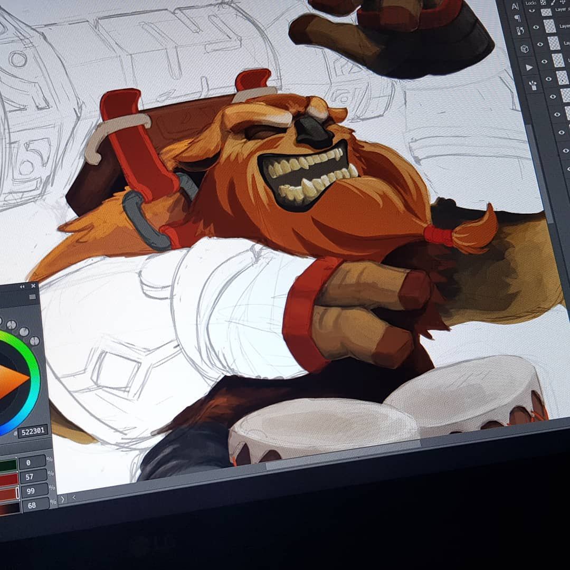570x570 pixels.
Task: Open the color panel hamburger flyout menu
Action: 32,297
